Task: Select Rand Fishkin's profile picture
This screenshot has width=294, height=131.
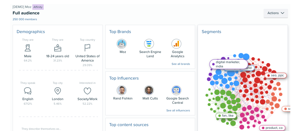Action: coord(122,90)
